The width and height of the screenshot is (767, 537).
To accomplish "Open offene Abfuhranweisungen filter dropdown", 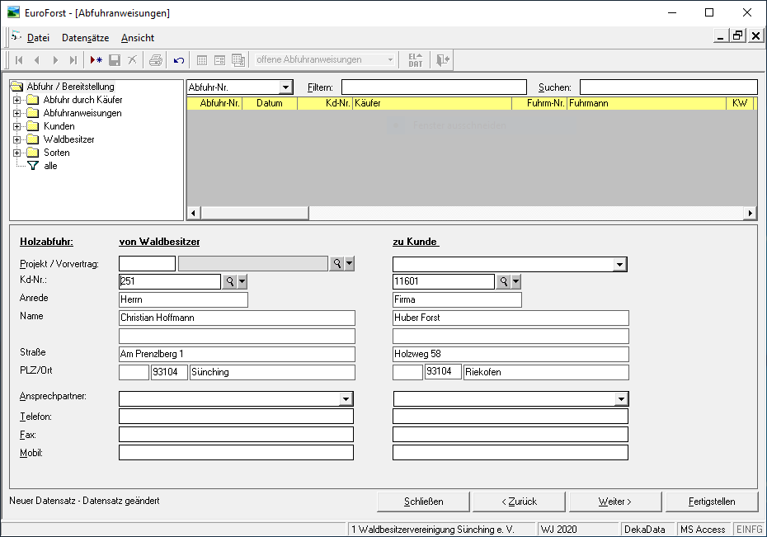I will [390, 59].
